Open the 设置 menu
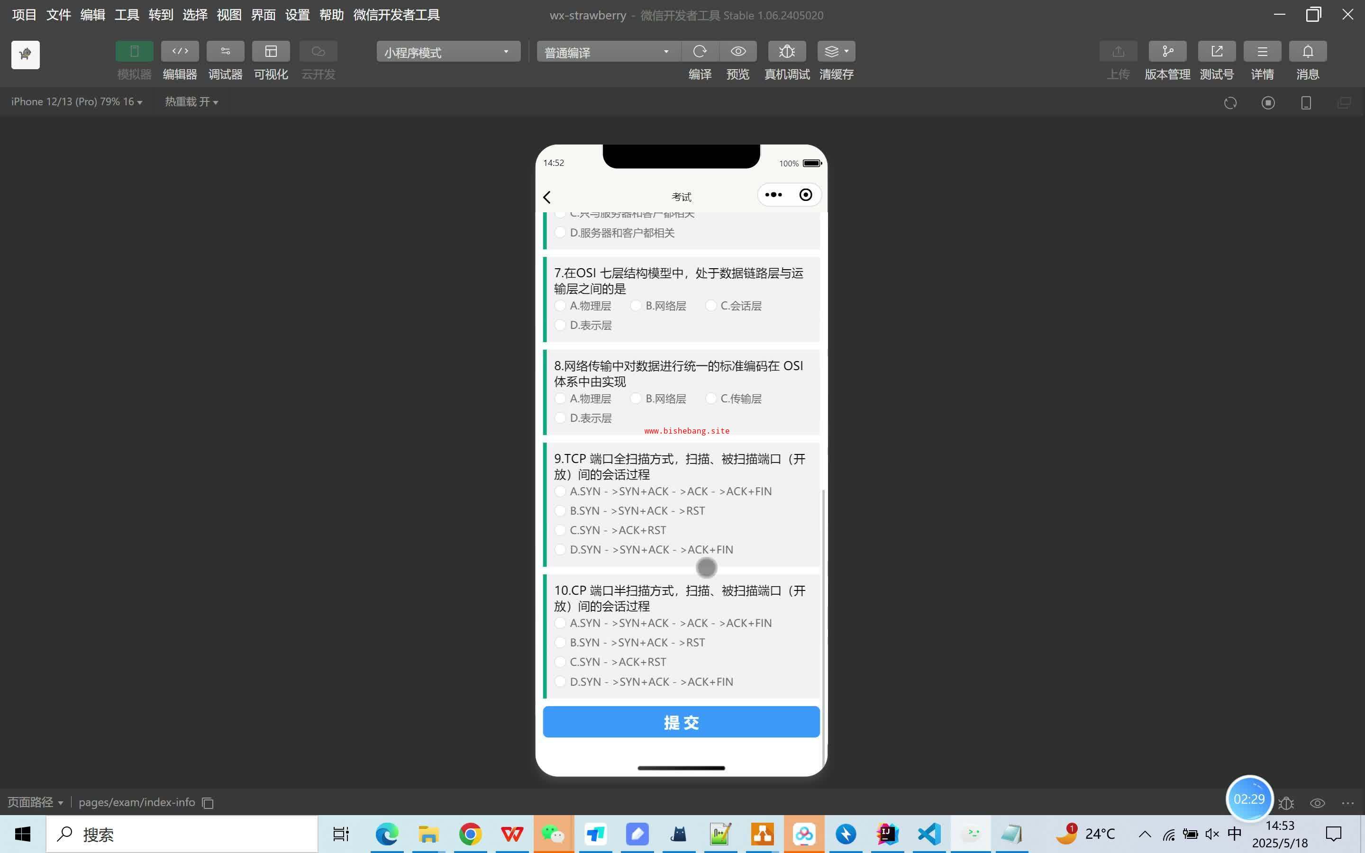1365x853 pixels. 297,15
